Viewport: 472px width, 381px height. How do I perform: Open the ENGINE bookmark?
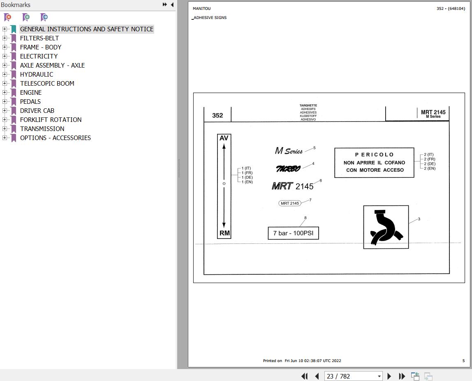[31, 93]
